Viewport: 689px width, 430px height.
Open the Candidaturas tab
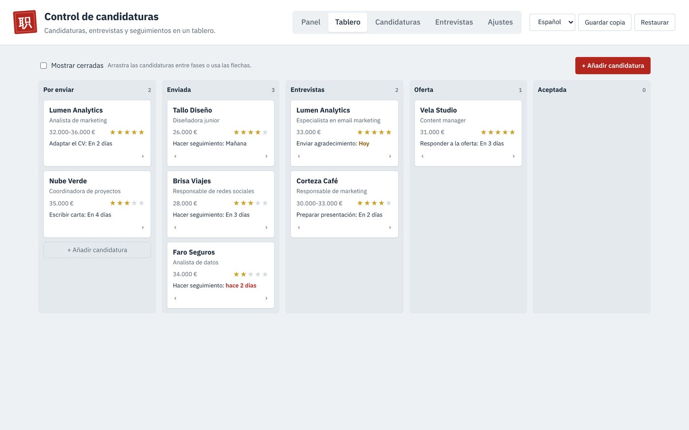398,22
